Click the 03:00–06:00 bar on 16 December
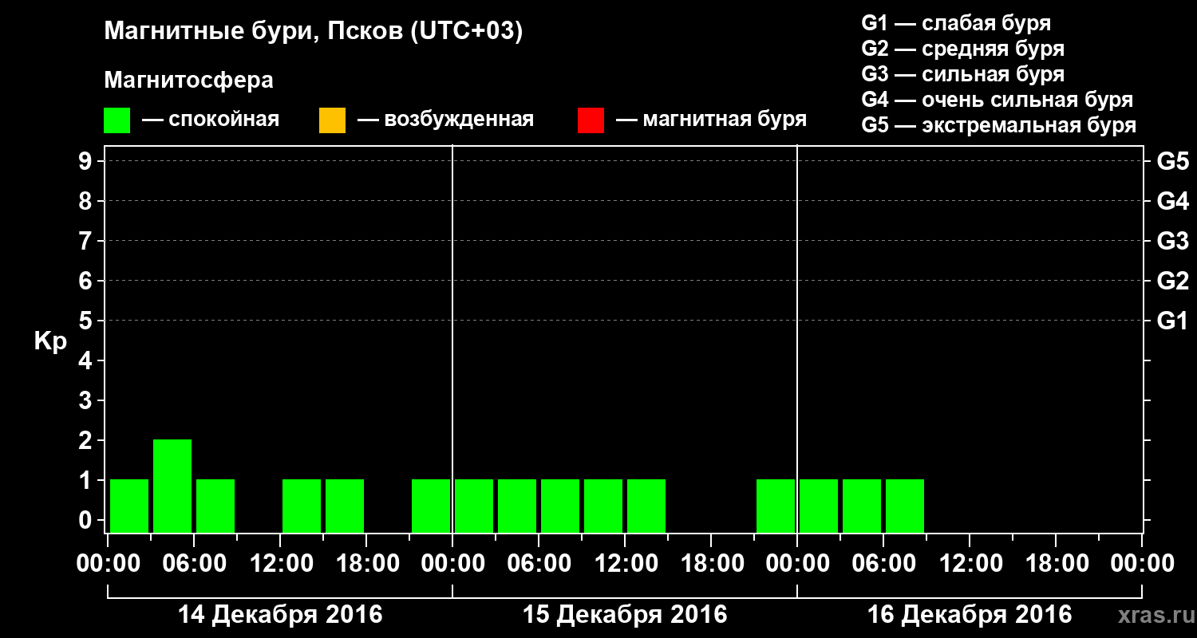The width and height of the screenshot is (1197, 638). [862, 506]
